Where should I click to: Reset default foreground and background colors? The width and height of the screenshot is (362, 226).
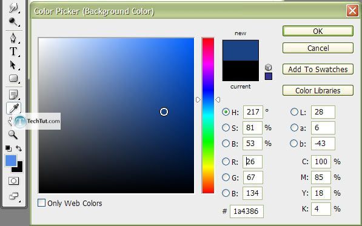click(x=8, y=148)
